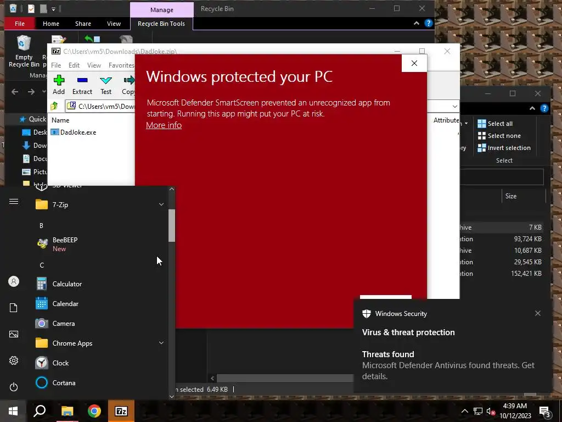Screen dimensions: 562x422
Task: Click the 7-Zip taskbar button
Action: coord(121,411)
